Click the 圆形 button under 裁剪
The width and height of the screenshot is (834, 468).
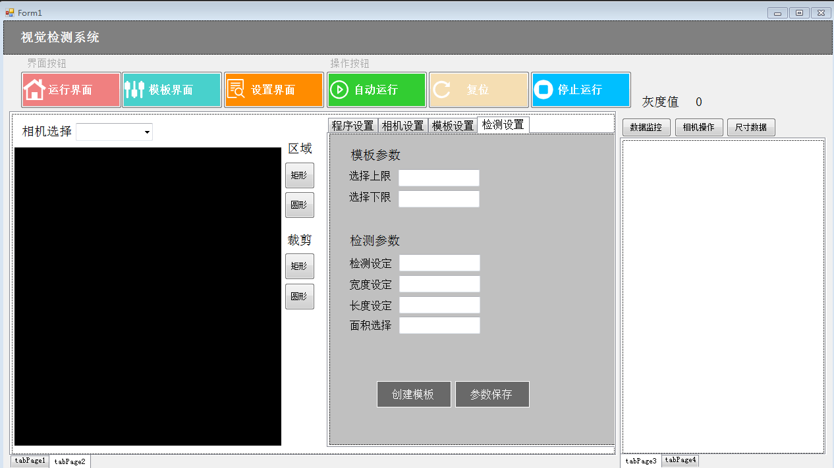300,296
